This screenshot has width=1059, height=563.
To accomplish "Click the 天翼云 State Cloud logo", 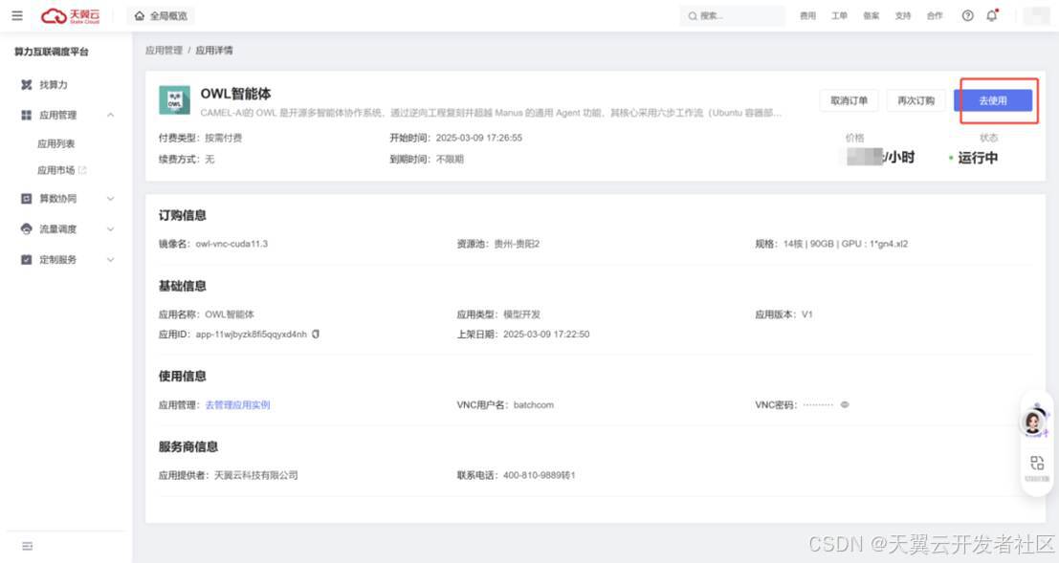I will coord(71,15).
